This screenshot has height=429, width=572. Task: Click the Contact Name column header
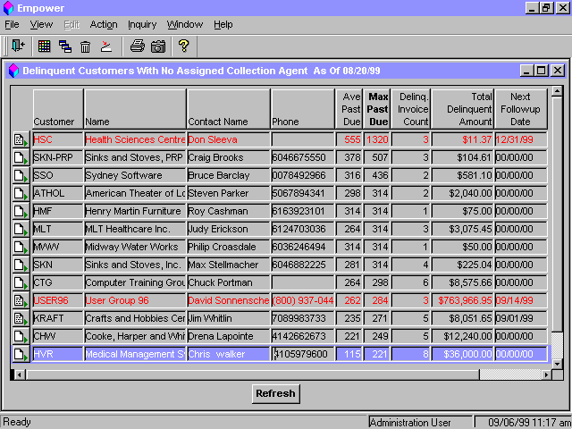[229, 109]
